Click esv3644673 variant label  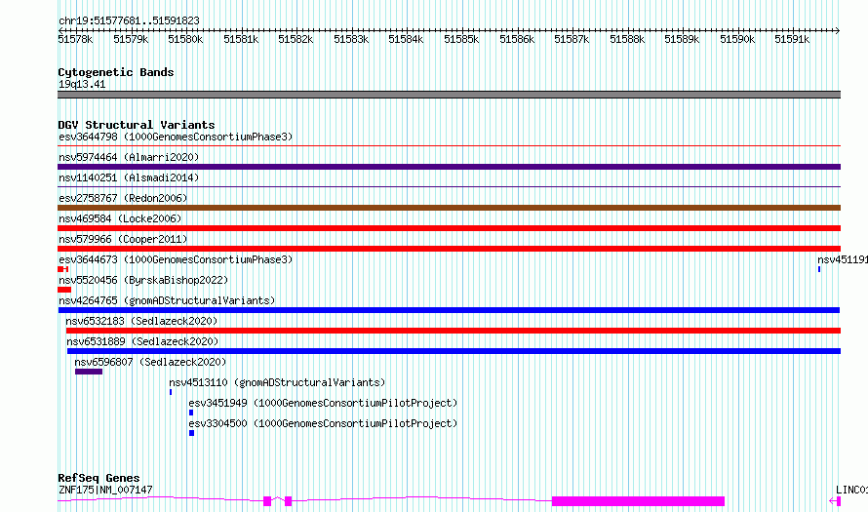tap(176, 259)
